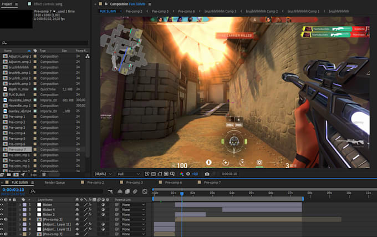Sort project items by Name column header

tap(8, 51)
